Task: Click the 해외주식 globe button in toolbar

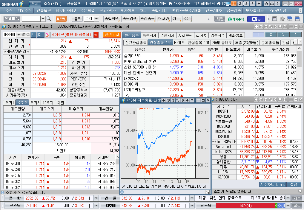Action: click(x=236, y=19)
